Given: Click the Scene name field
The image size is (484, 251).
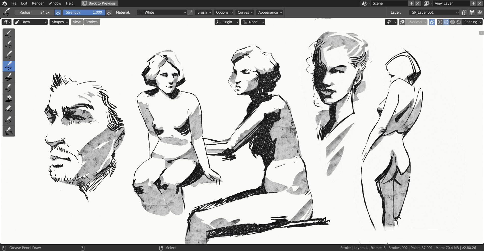Looking at the screenshot, I should (389, 3).
